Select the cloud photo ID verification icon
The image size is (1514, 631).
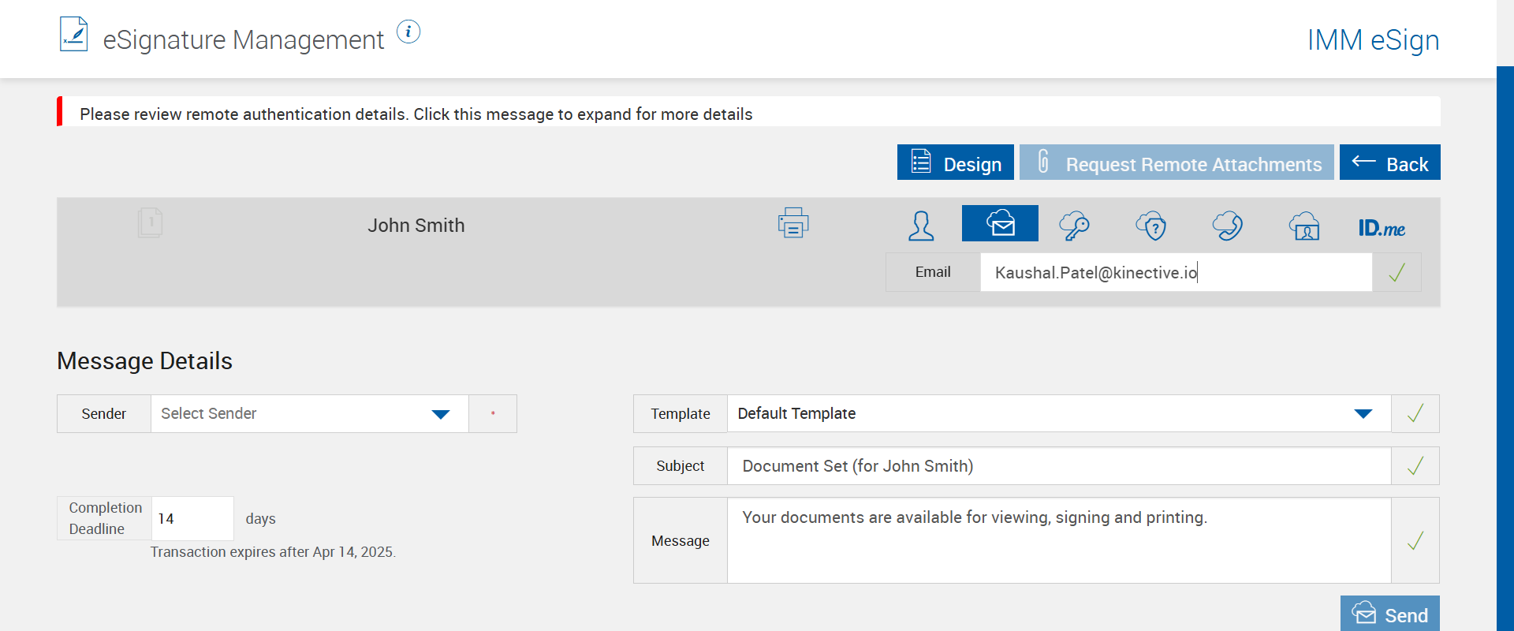pyautogui.click(x=1304, y=226)
